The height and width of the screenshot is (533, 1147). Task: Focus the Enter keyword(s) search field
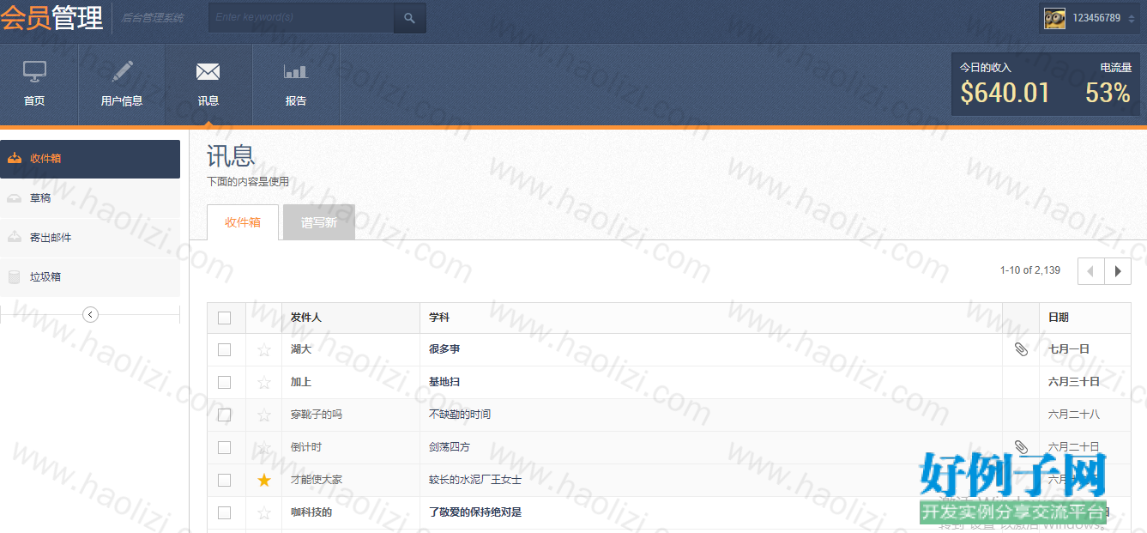tap(301, 17)
